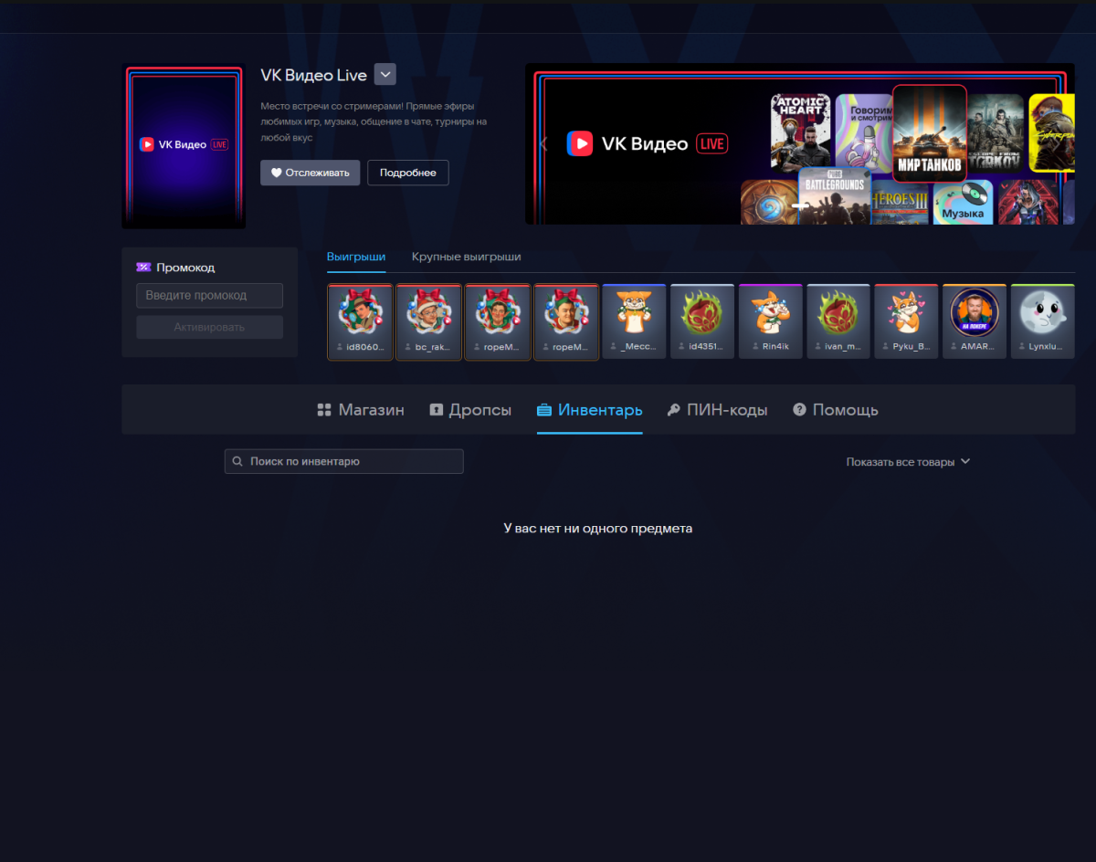
Task: Open the winner card Pyku_B...
Action: 906,321
